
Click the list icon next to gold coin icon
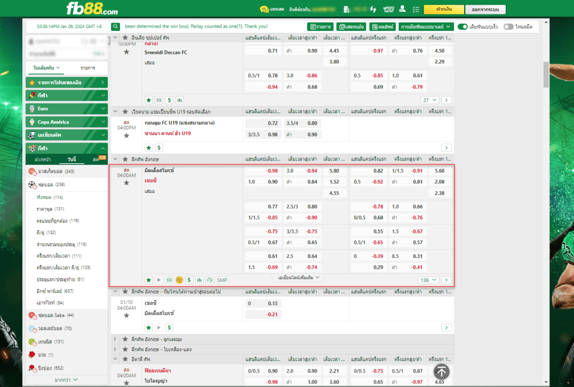click(x=169, y=280)
